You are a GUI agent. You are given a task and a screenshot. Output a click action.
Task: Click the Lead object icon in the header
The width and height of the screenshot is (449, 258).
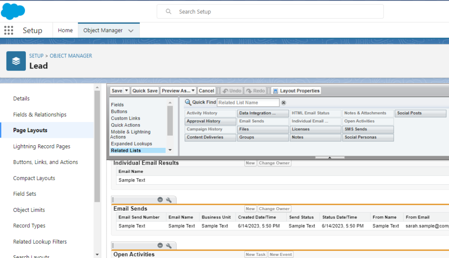(x=16, y=61)
